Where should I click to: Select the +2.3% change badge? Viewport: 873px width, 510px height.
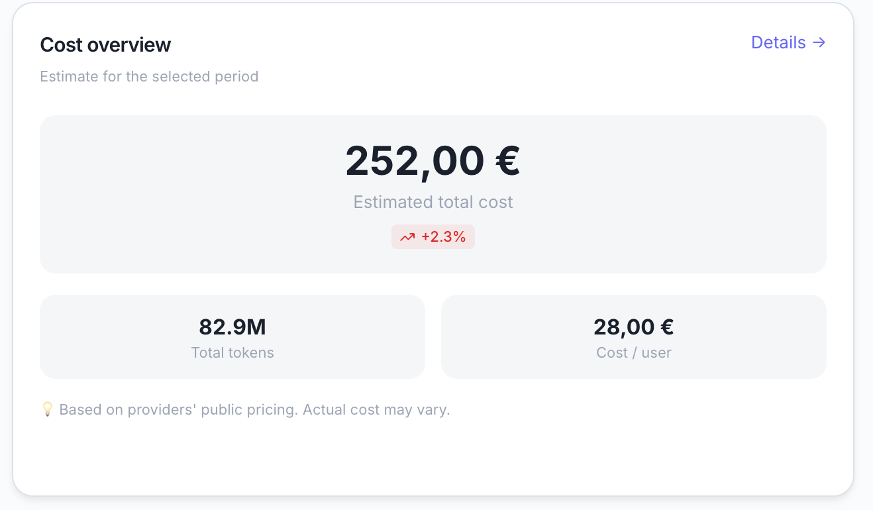point(433,237)
